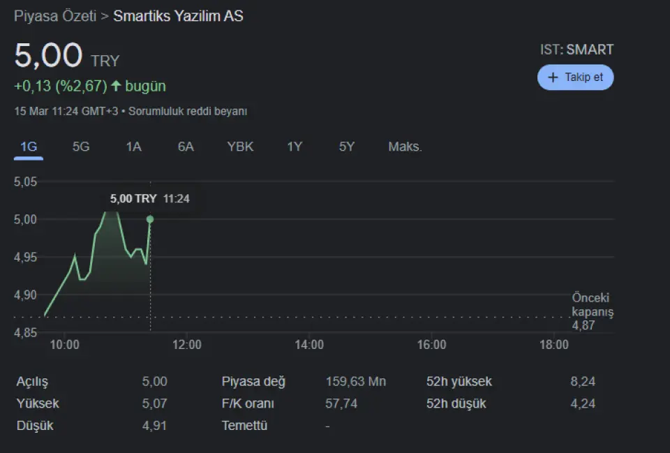Viewport: 670px width, 453px height.
Task: Select the 1G time range tab
Action: coord(29,147)
